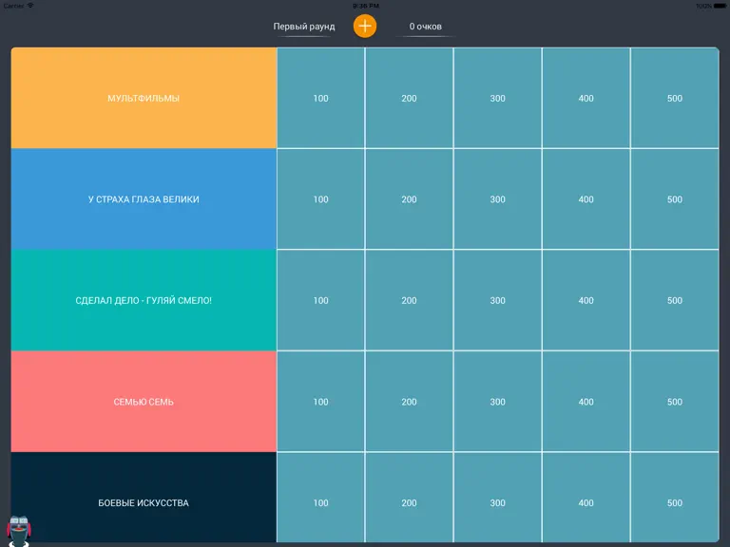
Task: Select 300 under У СТРАХА ГЛАЗА ВЕЛИКИ
Action: point(498,199)
